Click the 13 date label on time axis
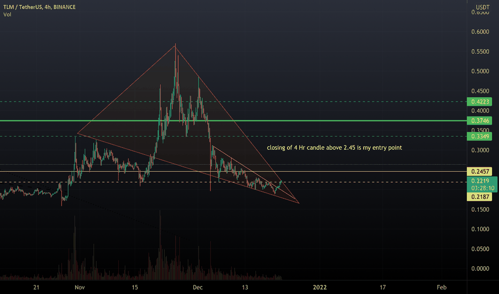This screenshot has width=499, height=294. click(x=245, y=288)
